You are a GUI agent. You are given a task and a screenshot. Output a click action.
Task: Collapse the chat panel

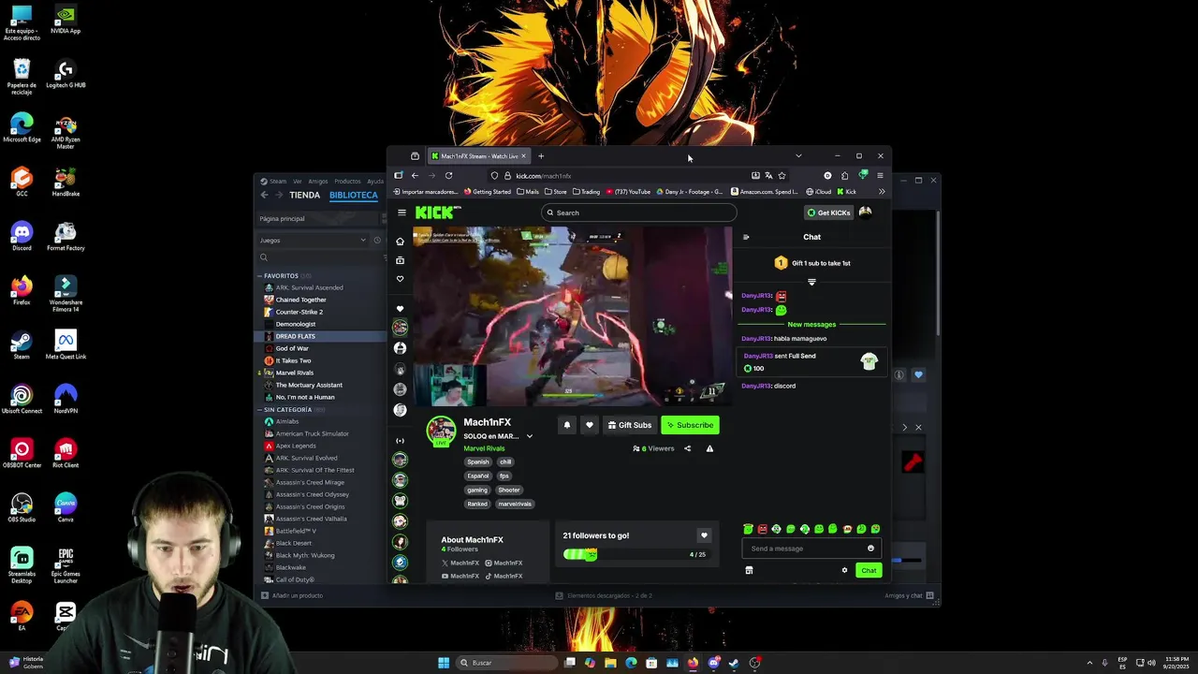pyautogui.click(x=746, y=237)
